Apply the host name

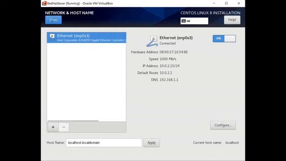(151, 143)
